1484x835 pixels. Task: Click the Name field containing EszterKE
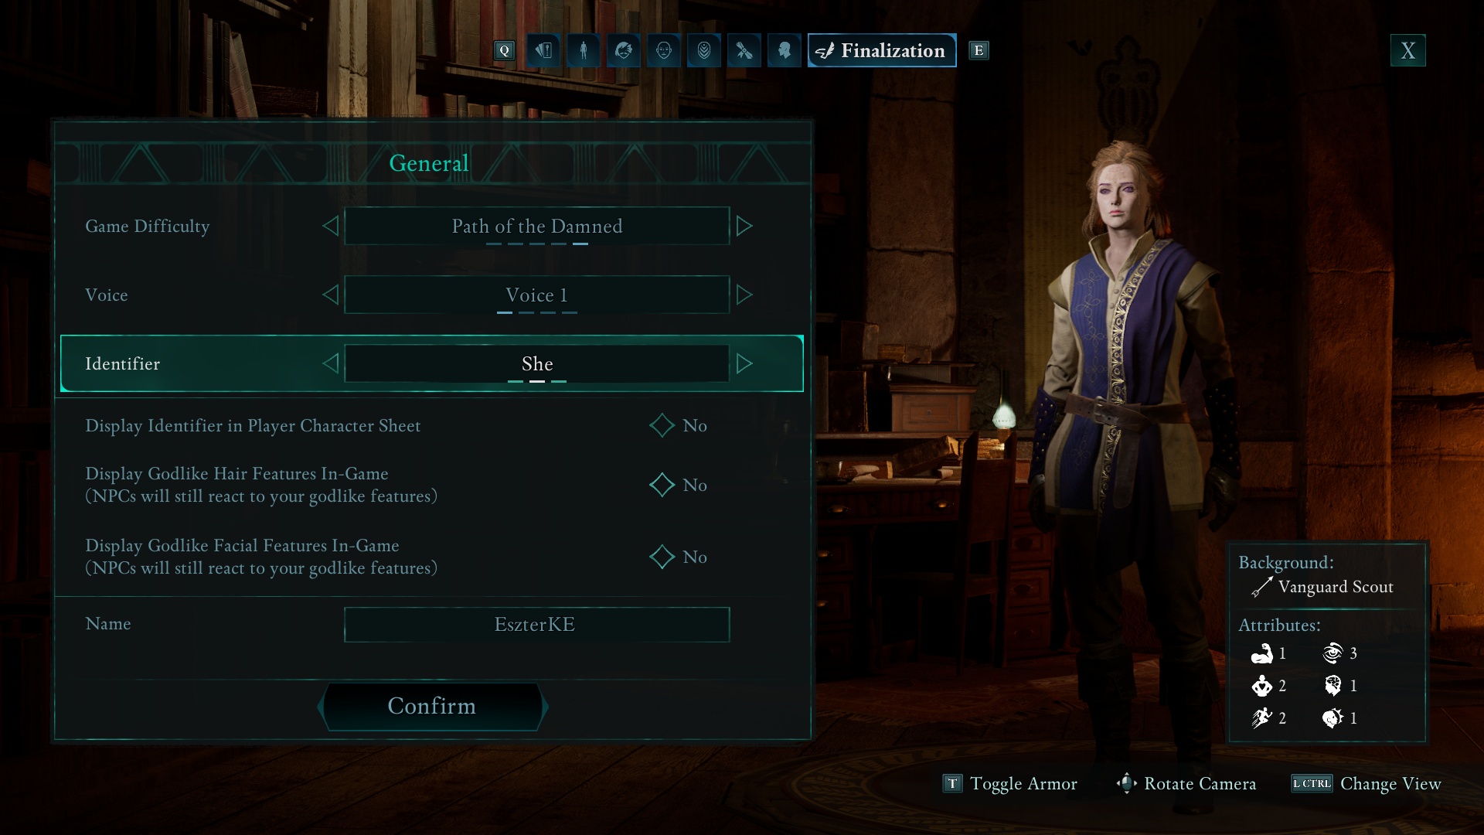point(536,624)
